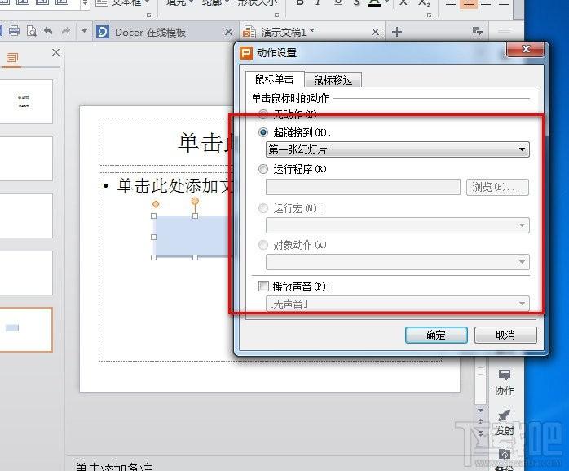Viewport: 569px width, 471px height.
Task: Select the 无动作 radio button
Action: (x=263, y=114)
